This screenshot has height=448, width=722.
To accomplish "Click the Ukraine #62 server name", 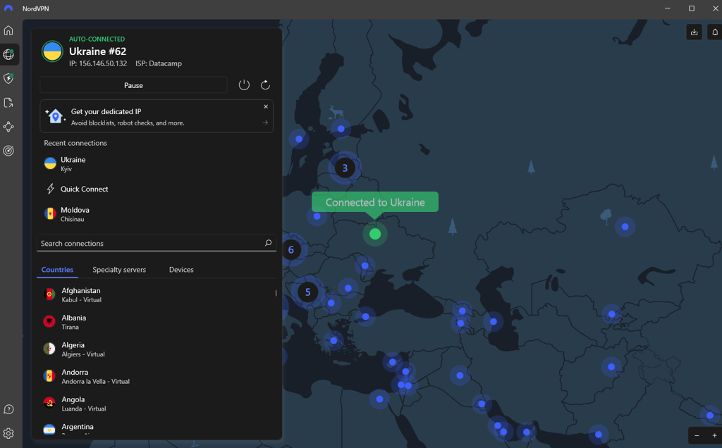I will click(97, 51).
